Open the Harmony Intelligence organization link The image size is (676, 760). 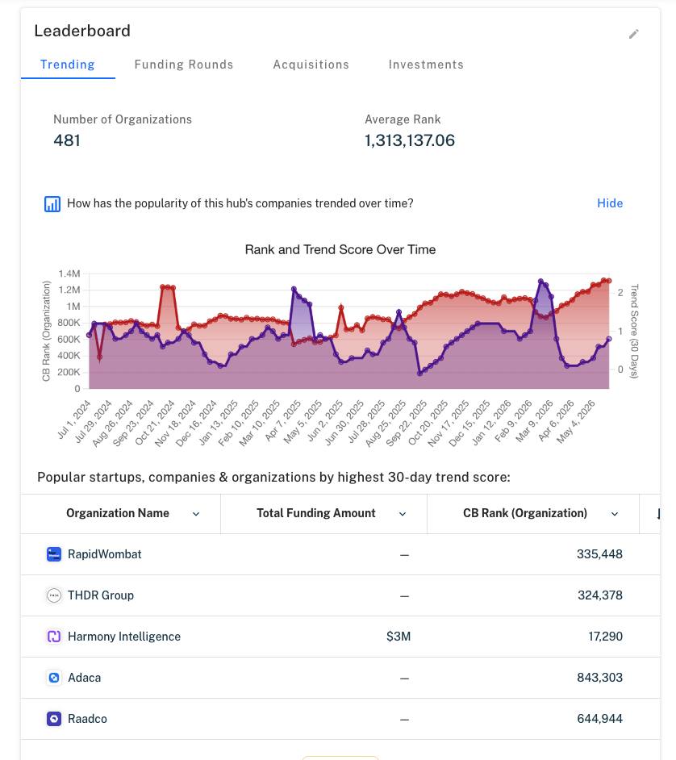124,637
